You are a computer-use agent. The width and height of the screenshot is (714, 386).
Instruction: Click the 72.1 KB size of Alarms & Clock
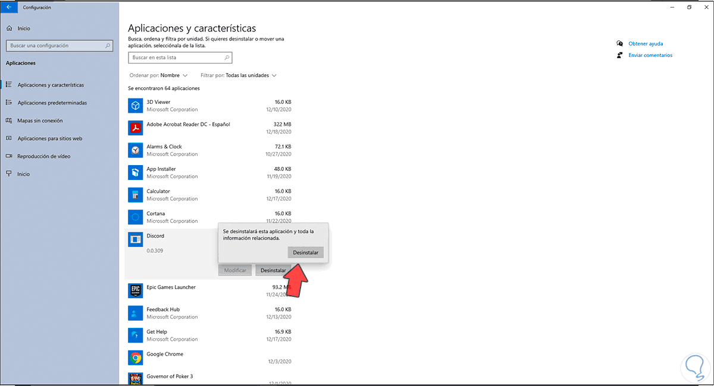tap(283, 147)
